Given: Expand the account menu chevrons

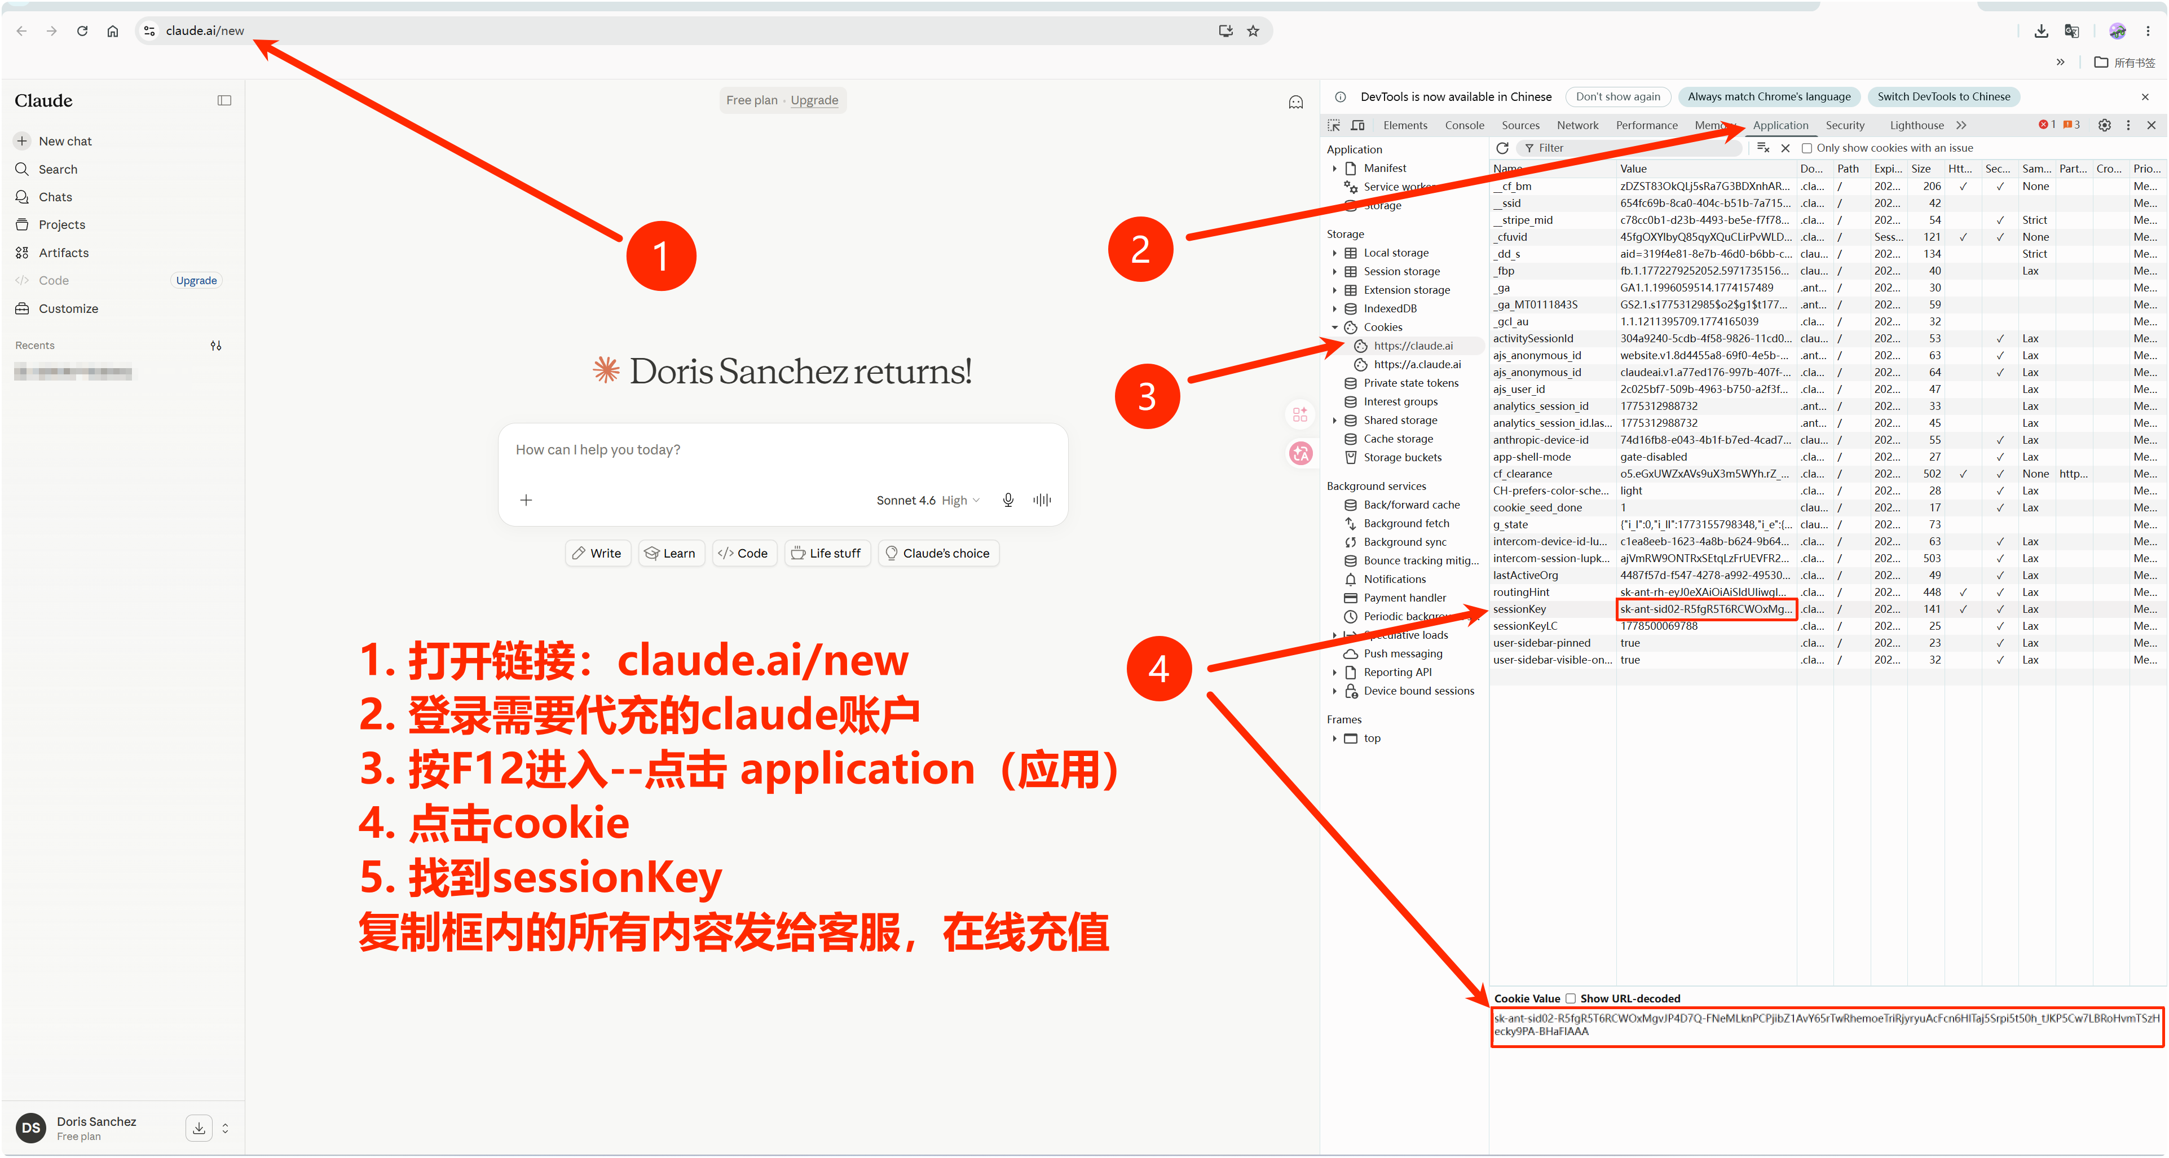Looking at the screenshot, I should (x=225, y=1129).
